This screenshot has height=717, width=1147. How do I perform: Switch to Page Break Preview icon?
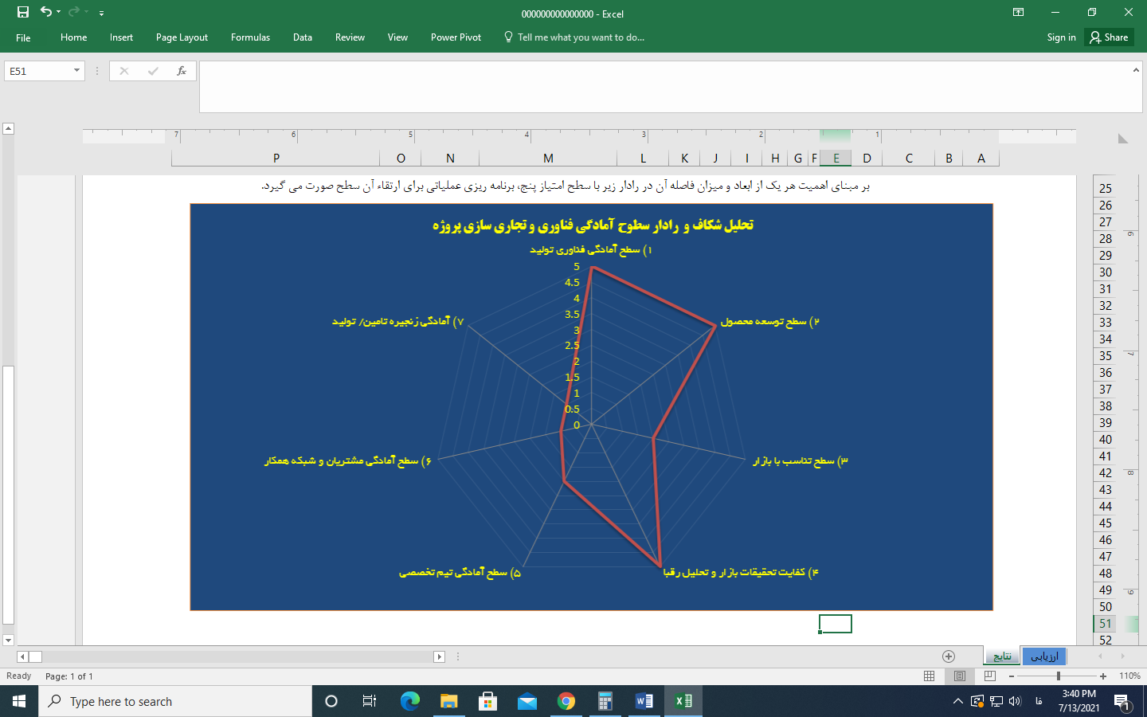click(x=989, y=676)
